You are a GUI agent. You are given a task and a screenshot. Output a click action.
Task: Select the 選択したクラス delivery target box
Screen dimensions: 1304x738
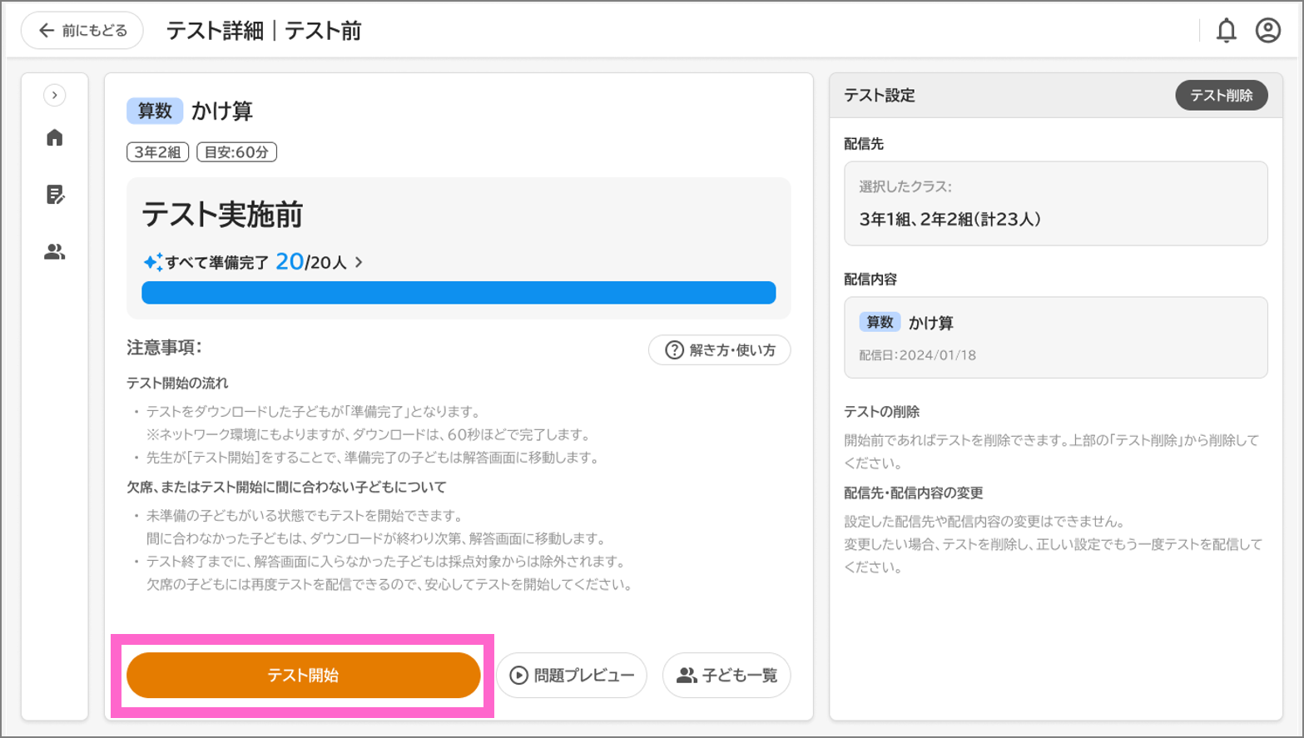(x=1055, y=204)
